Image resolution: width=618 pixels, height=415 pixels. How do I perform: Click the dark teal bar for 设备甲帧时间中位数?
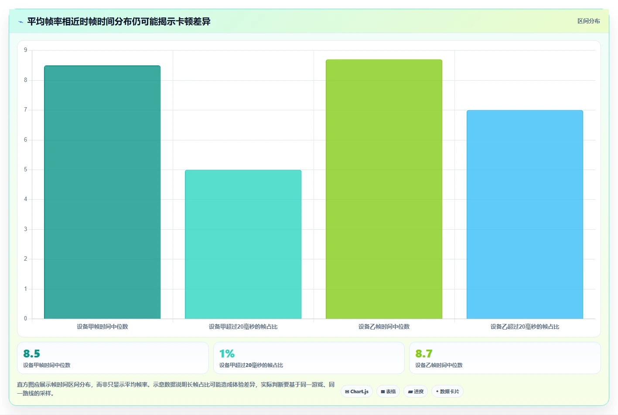[x=102, y=192]
